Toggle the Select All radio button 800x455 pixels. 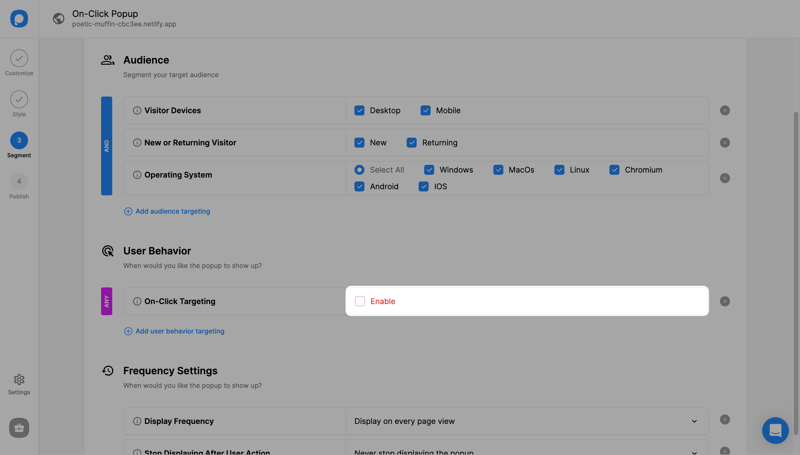pos(359,170)
